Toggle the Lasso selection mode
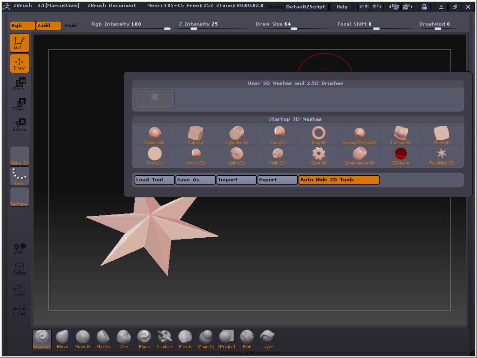 click(x=20, y=290)
